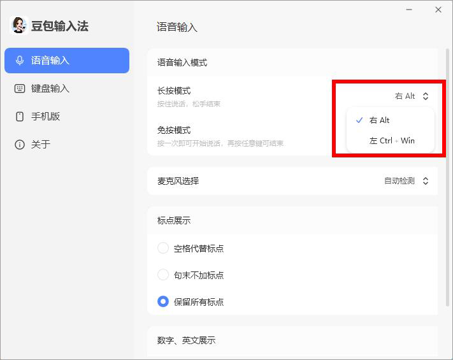Open the 麦克风选择 dropdown showing 自动检测
Image resolution: width=453 pixels, height=360 pixels.
406,181
